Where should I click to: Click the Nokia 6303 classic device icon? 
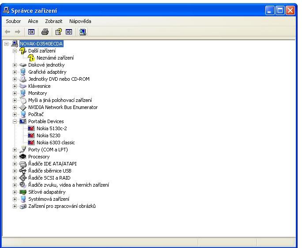pyautogui.click(x=31, y=143)
